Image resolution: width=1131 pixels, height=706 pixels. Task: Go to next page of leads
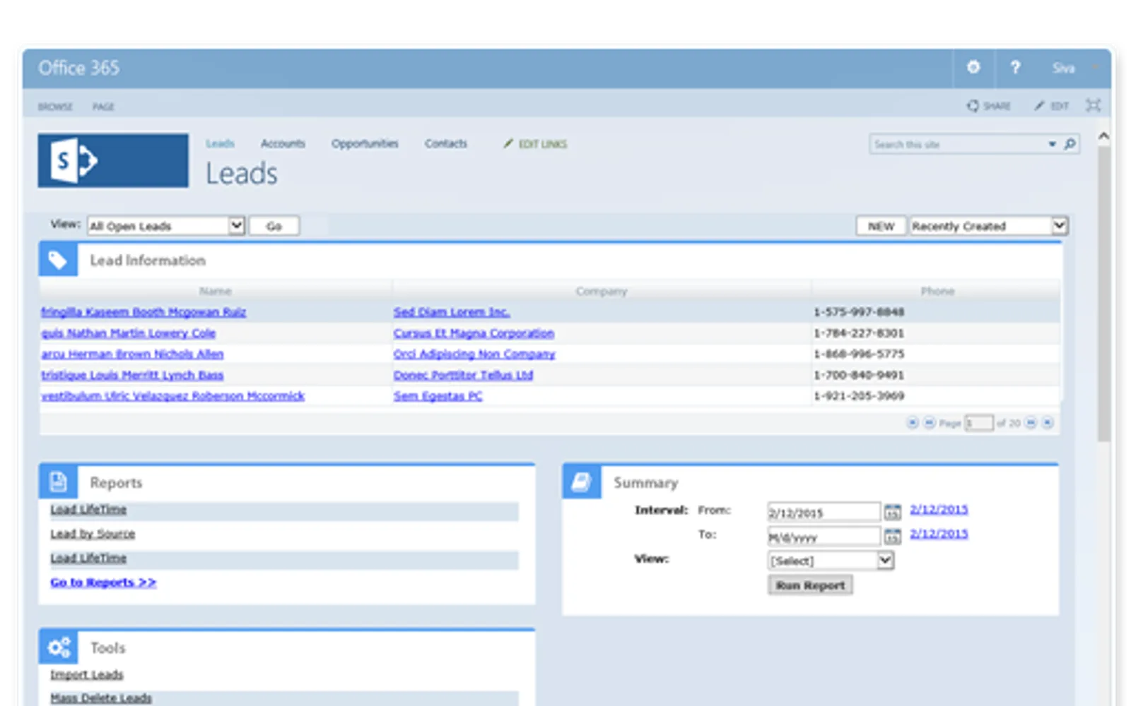[1031, 422]
